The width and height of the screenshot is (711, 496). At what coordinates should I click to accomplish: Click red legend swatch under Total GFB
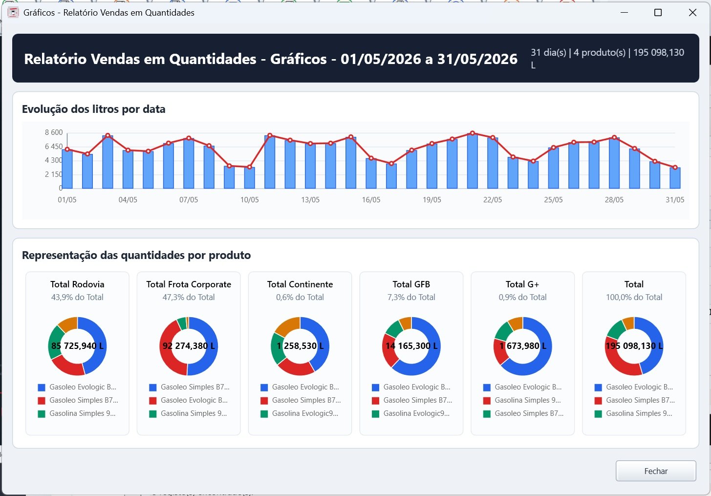point(376,401)
